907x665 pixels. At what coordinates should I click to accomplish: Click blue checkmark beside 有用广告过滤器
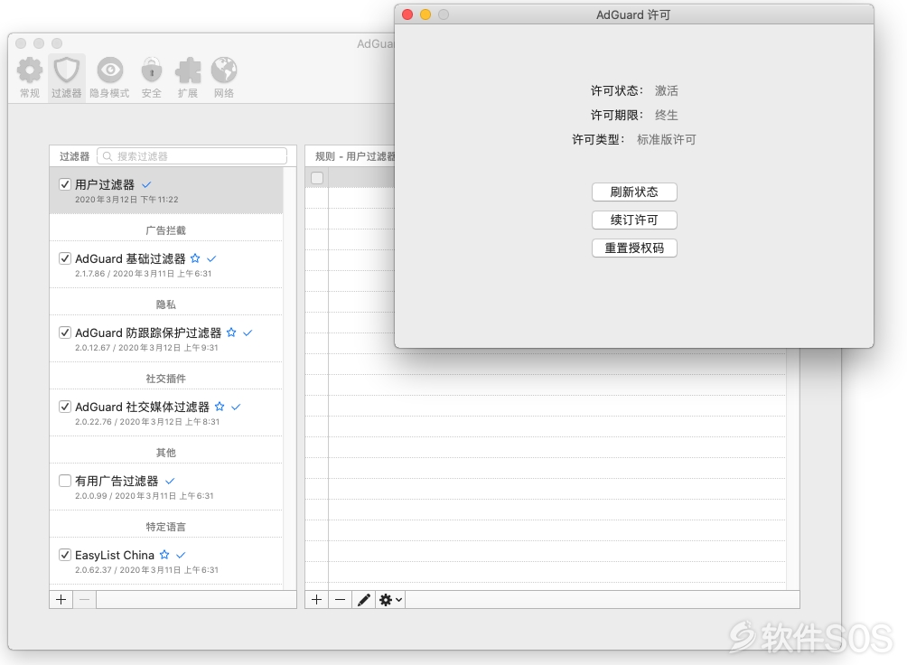click(x=170, y=481)
